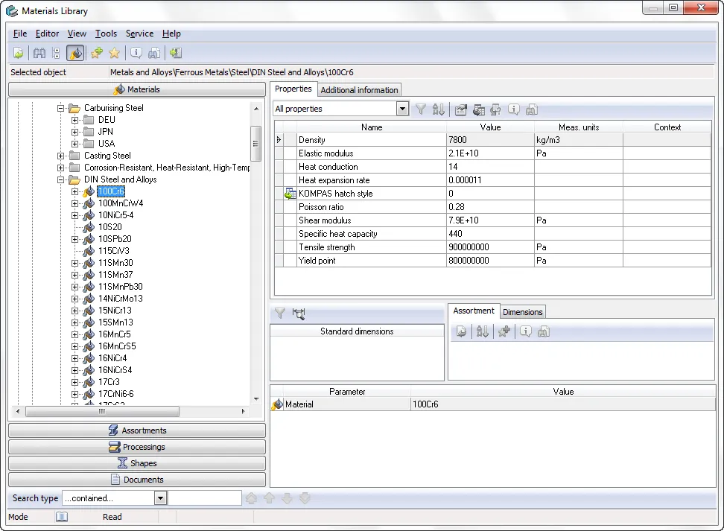This screenshot has width=724, height=531.
Task: Click the refresh icon in main toolbar
Action: pyautogui.click(x=19, y=53)
